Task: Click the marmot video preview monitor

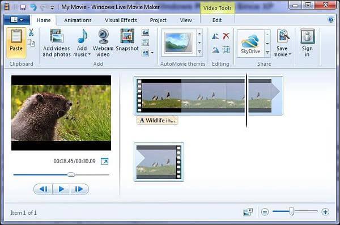Action: pos(61,113)
